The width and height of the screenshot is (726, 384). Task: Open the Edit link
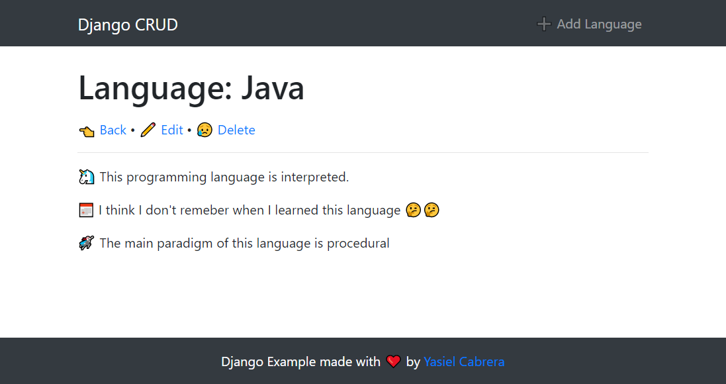click(172, 130)
